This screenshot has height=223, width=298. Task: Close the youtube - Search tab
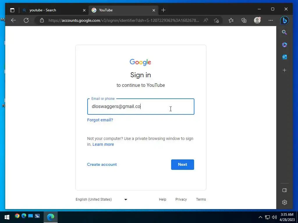84,10
